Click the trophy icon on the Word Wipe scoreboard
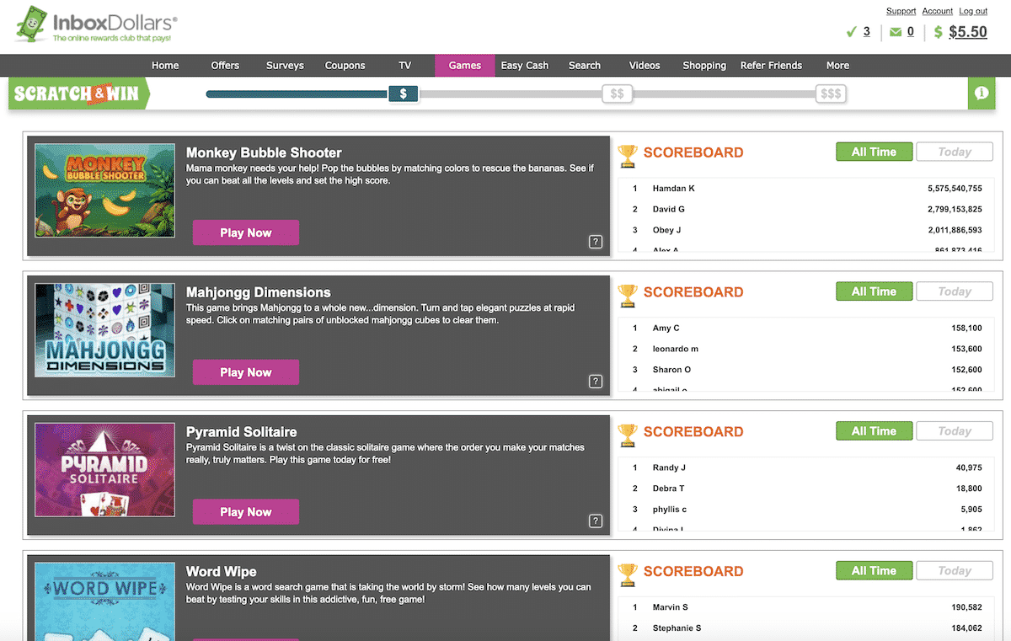The width and height of the screenshot is (1011, 641). click(628, 574)
